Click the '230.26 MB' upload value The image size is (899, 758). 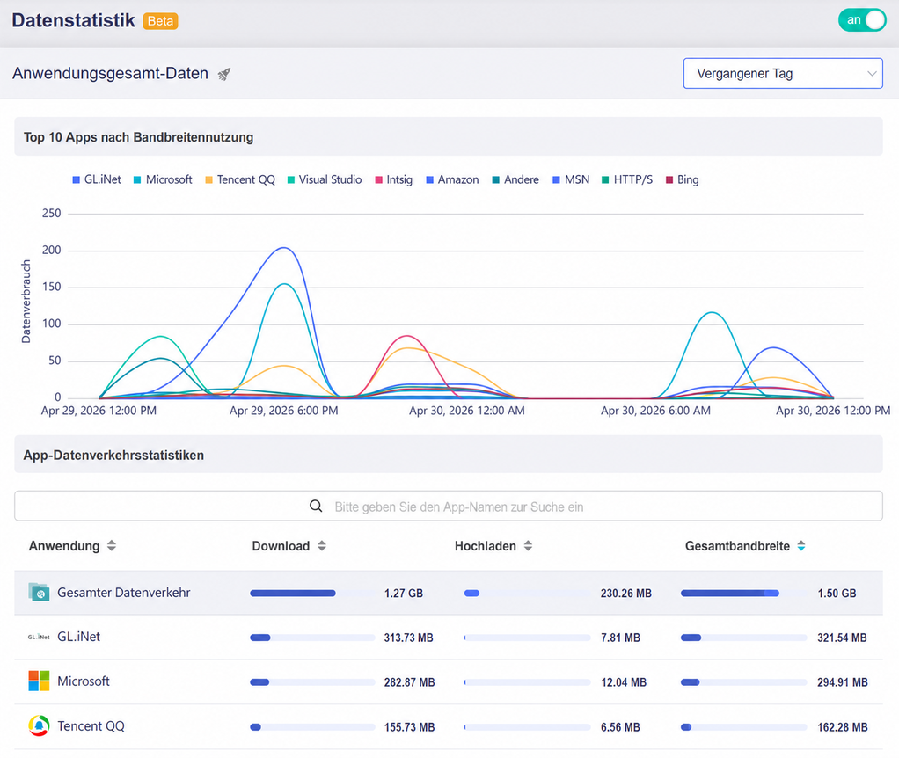(x=626, y=594)
